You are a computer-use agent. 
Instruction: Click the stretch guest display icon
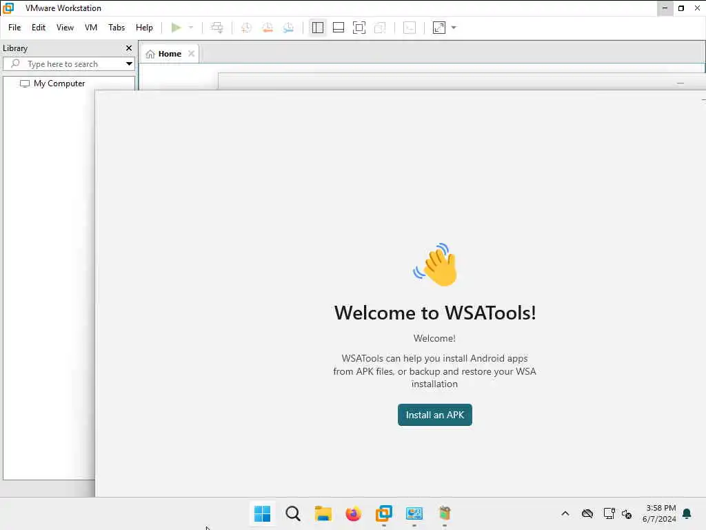439,28
